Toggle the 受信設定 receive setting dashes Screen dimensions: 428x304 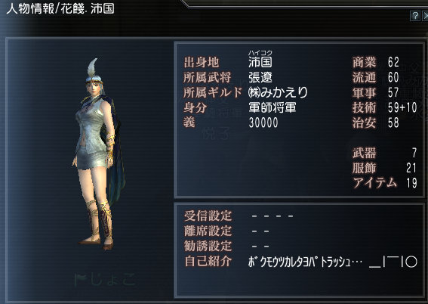point(273,216)
